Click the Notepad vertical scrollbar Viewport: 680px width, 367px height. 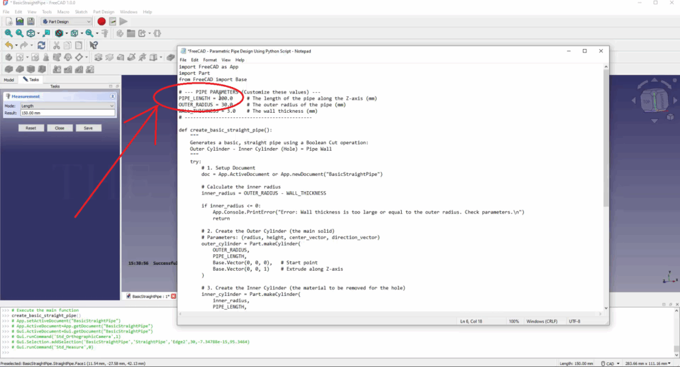coord(606,186)
